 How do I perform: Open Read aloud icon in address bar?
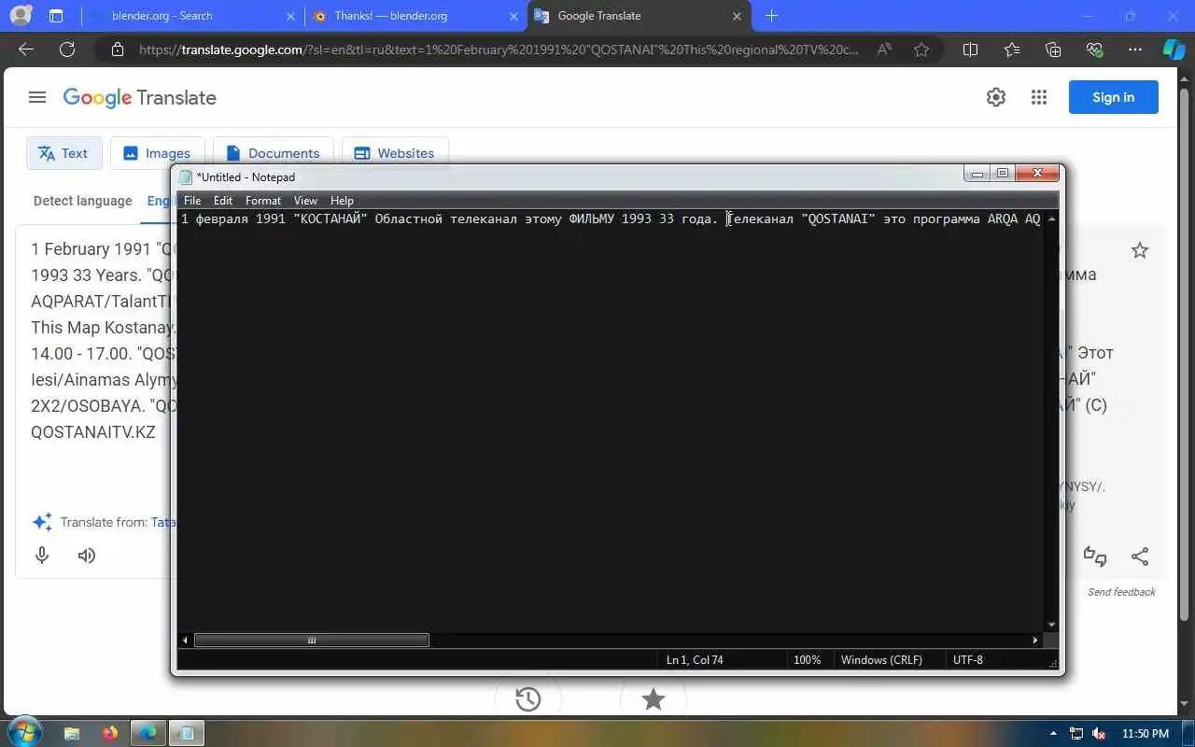pos(884,49)
